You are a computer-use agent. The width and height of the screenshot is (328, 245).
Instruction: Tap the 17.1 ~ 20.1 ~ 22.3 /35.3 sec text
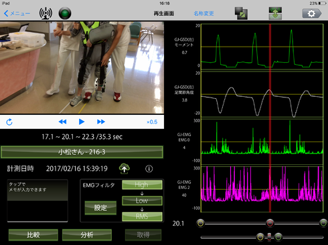[x=82, y=137]
